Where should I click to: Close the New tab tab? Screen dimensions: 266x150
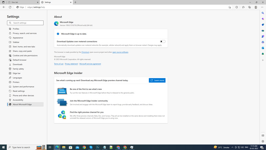38,2
